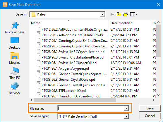The height and width of the screenshot is (122, 163).
Task: Go back using the left arrow icon
Action: click(x=112, y=14)
